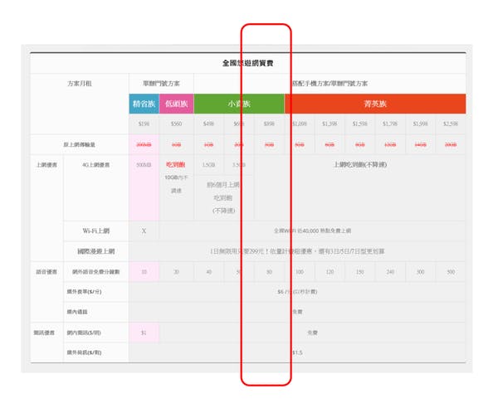Click the 國際漫遊上網 row label
The image size is (498, 408).
[x=96, y=251]
